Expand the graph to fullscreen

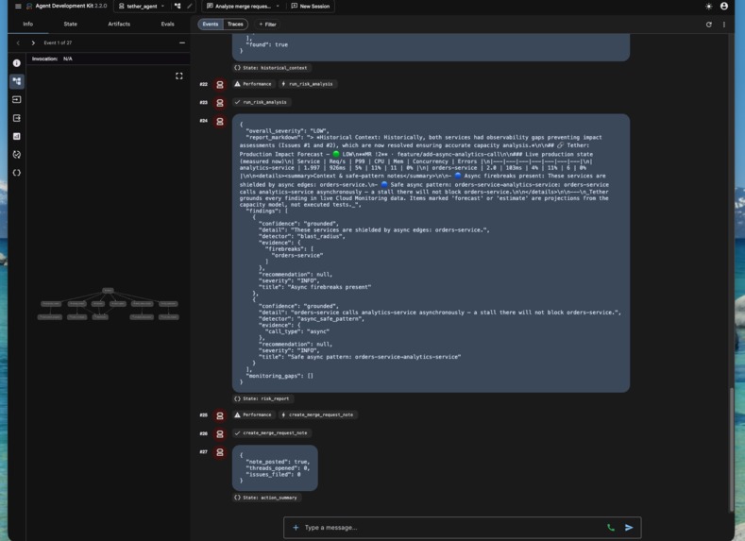tap(179, 76)
